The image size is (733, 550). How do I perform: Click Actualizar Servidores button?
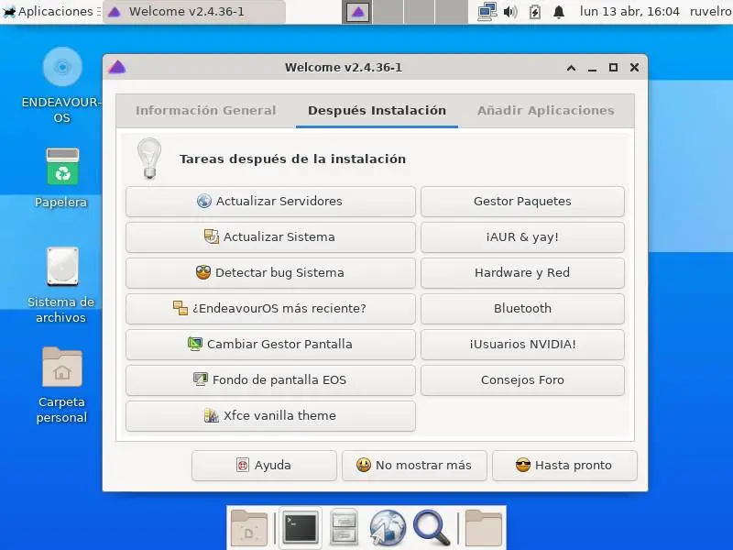point(270,201)
